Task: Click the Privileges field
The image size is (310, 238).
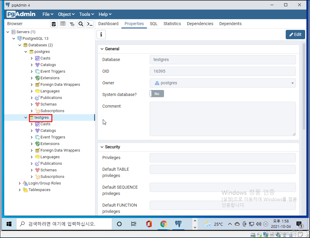Action: click(x=223, y=158)
